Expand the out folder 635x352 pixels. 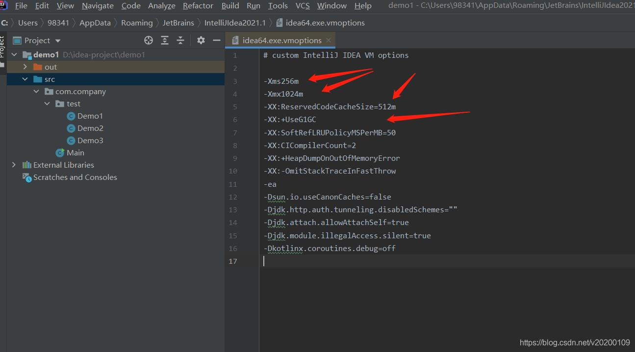pos(25,67)
